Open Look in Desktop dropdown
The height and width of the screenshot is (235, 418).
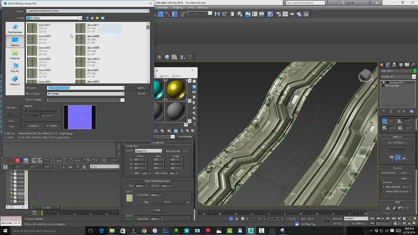click(x=80, y=18)
